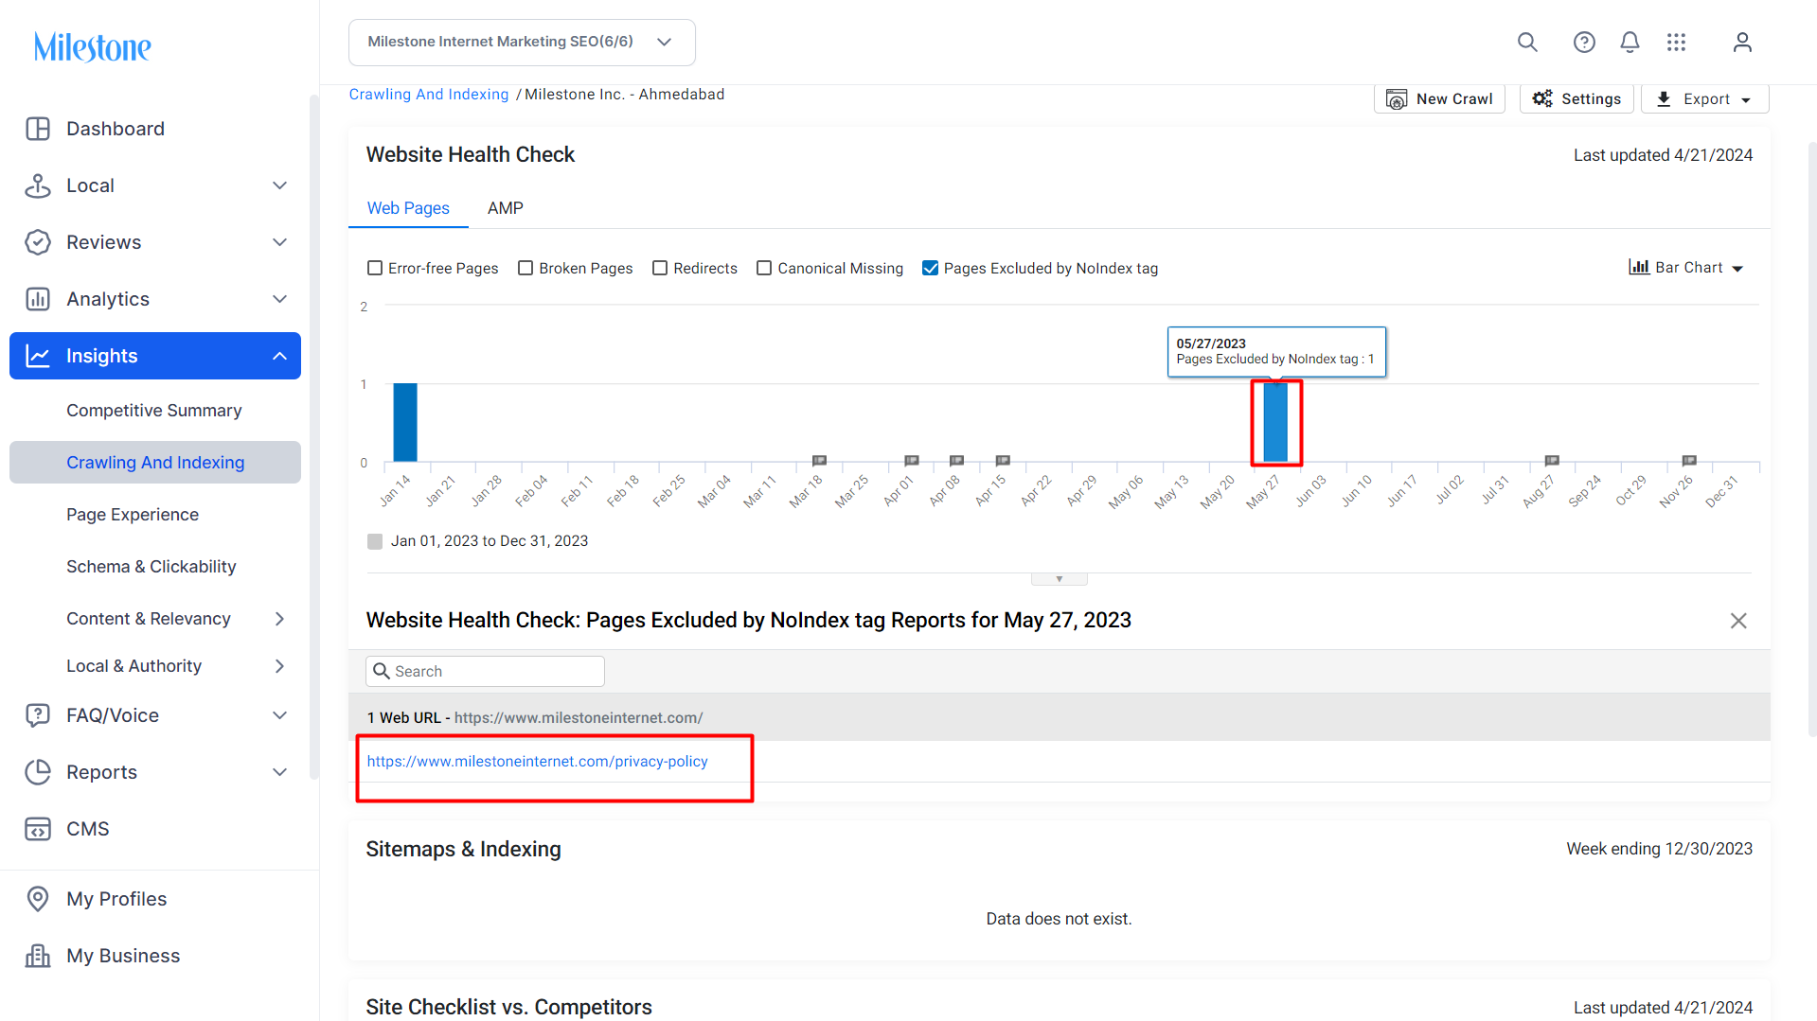
Task: Click the annotation flag near Apr 08
Action: (x=957, y=461)
